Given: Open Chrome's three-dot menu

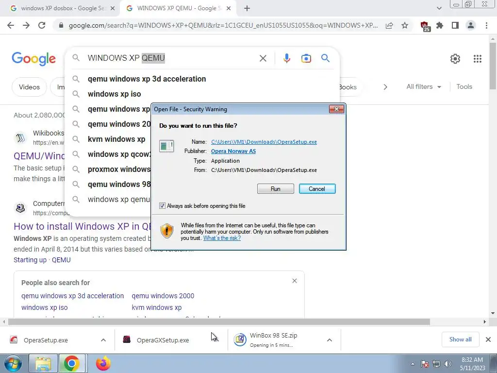Looking at the screenshot, I should click(x=486, y=25).
